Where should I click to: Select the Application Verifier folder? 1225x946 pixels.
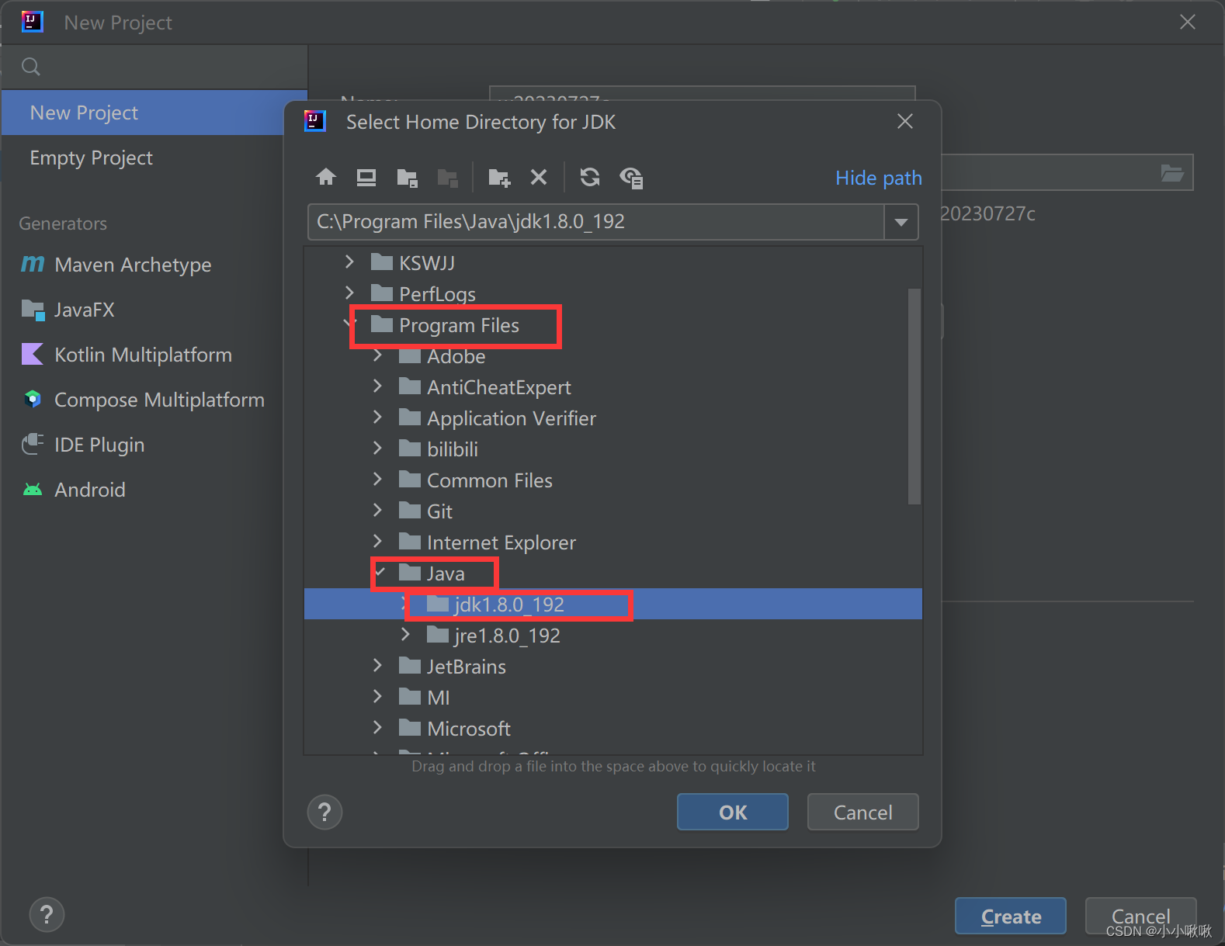pos(512,418)
